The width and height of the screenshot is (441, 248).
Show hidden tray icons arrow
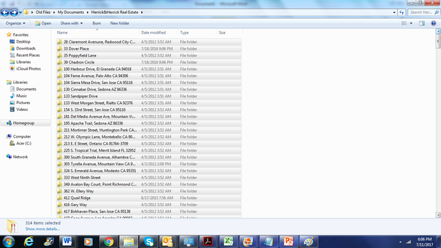click(x=400, y=242)
